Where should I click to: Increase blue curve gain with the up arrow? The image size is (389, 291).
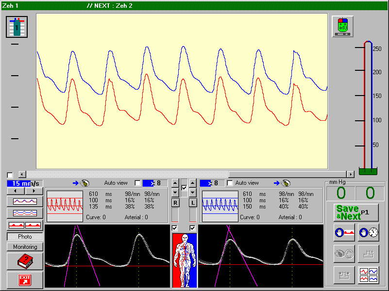pyautogui.click(x=193, y=183)
